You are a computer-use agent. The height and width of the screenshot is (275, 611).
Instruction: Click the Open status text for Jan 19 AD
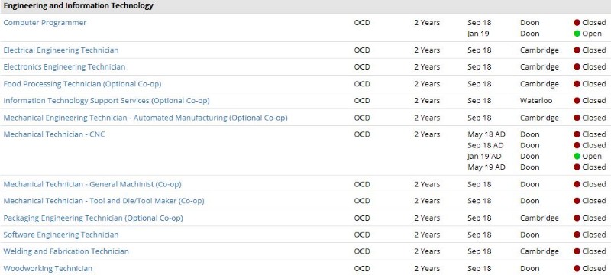(x=592, y=156)
